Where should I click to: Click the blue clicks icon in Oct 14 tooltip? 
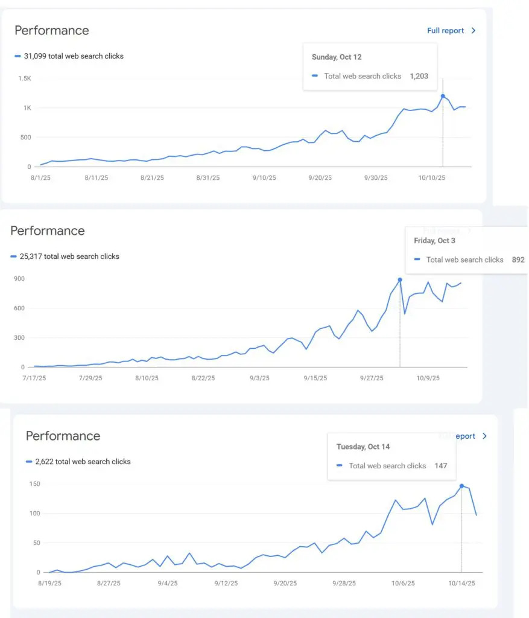(x=339, y=465)
